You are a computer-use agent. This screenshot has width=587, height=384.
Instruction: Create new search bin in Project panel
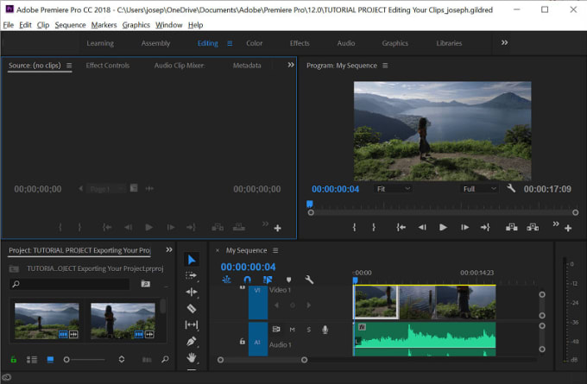[x=145, y=284]
